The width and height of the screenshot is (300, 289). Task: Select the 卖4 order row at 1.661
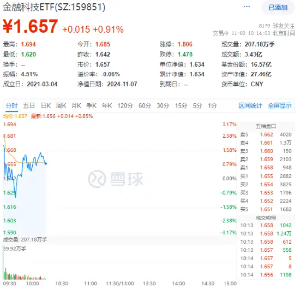(x=266, y=143)
